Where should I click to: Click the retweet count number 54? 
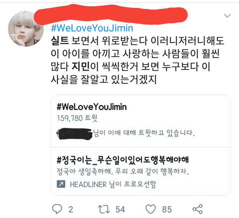120,210
